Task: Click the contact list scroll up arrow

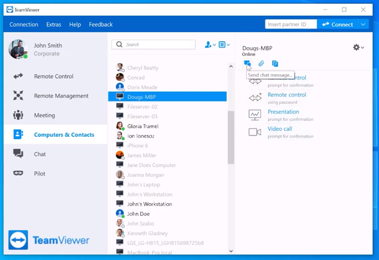Action: (231, 66)
